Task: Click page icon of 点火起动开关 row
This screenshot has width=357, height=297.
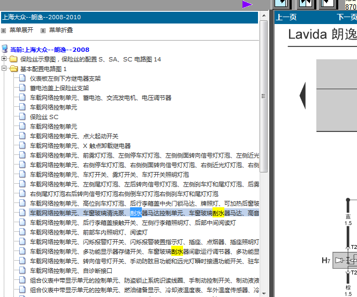Action: tap(22, 136)
